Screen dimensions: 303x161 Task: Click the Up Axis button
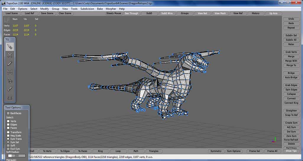(x=273, y=13)
